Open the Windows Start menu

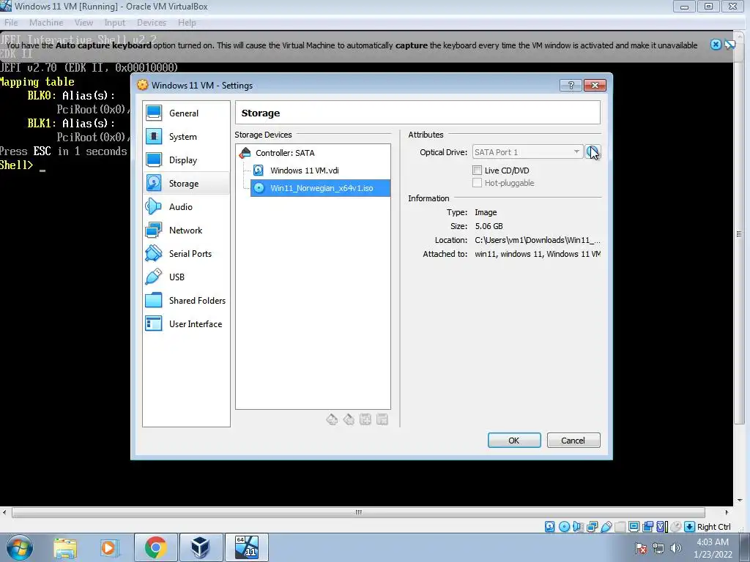coord(19,548)
